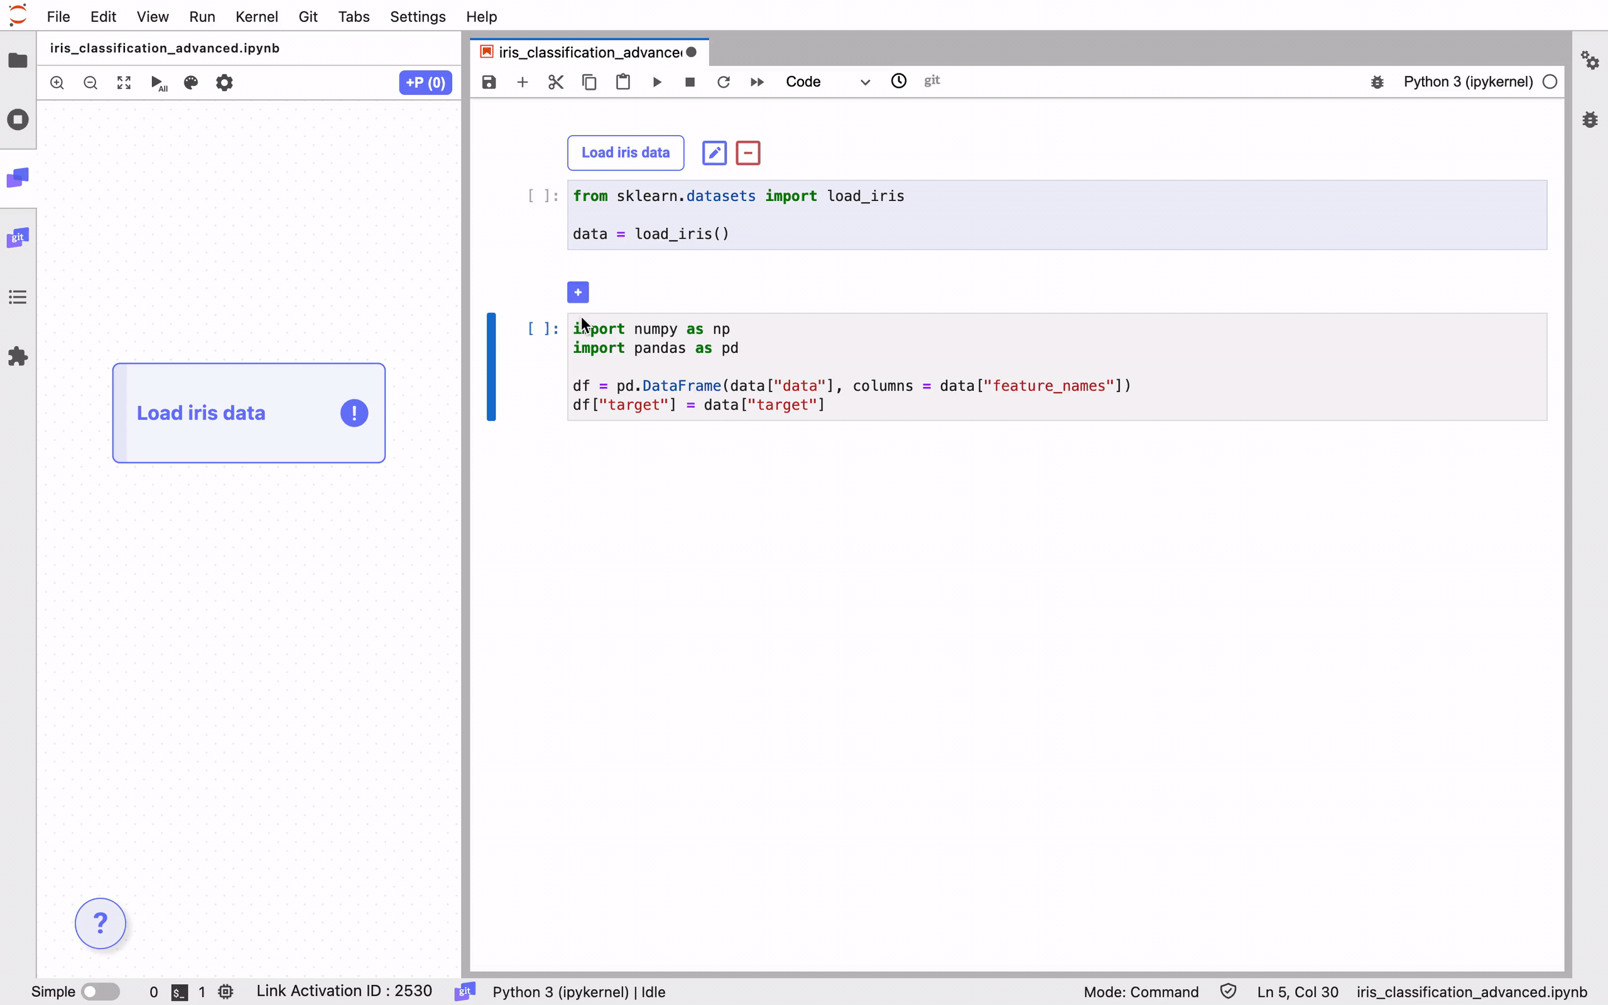Zoom in on the canvas
Viewport: 1608px width, 1005px height.
[x=57, y=82]
